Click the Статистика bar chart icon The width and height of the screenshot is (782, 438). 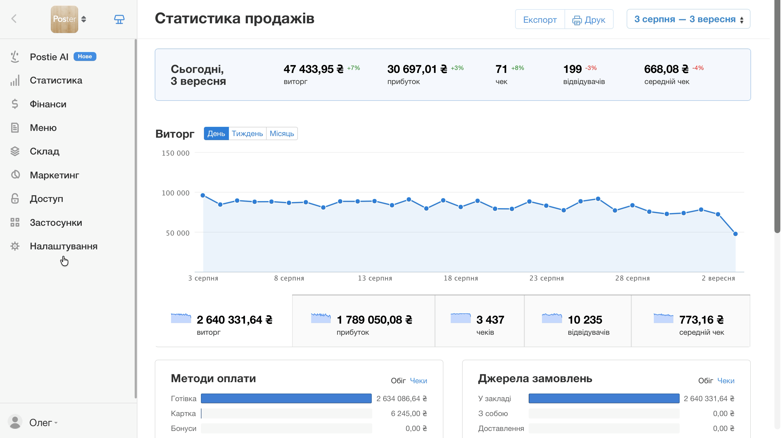15,80
